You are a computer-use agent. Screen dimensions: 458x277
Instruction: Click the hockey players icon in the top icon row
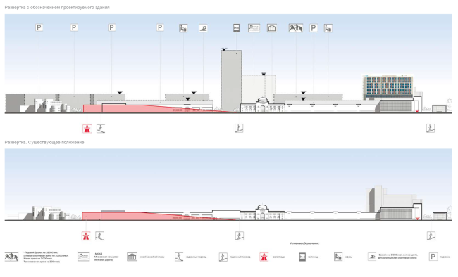(x=296, y=28)
